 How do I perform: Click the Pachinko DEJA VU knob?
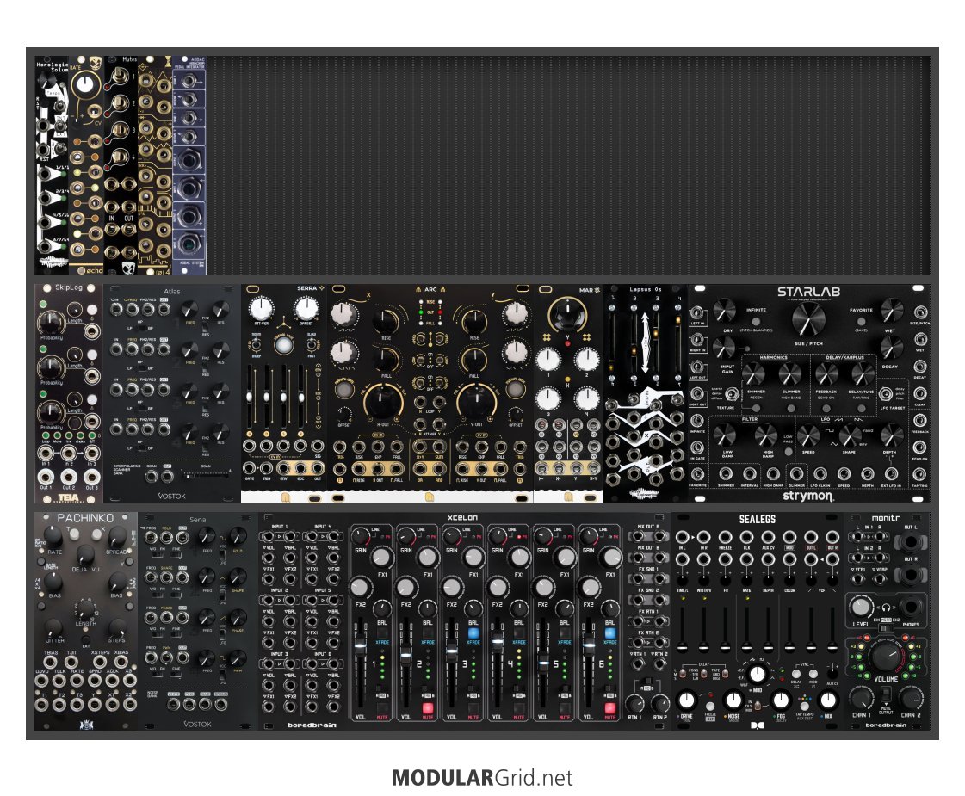(85, 556)
